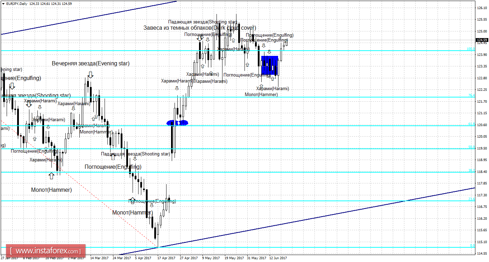Click the current price tag 124.59 on the axis
Screen dimensions: 489x262
482,40
